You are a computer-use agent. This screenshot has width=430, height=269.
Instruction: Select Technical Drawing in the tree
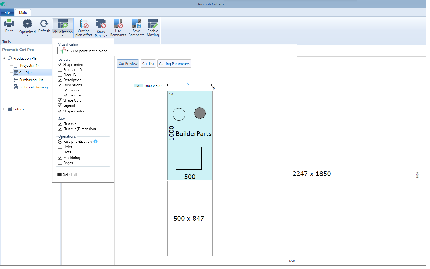(33, 87)
